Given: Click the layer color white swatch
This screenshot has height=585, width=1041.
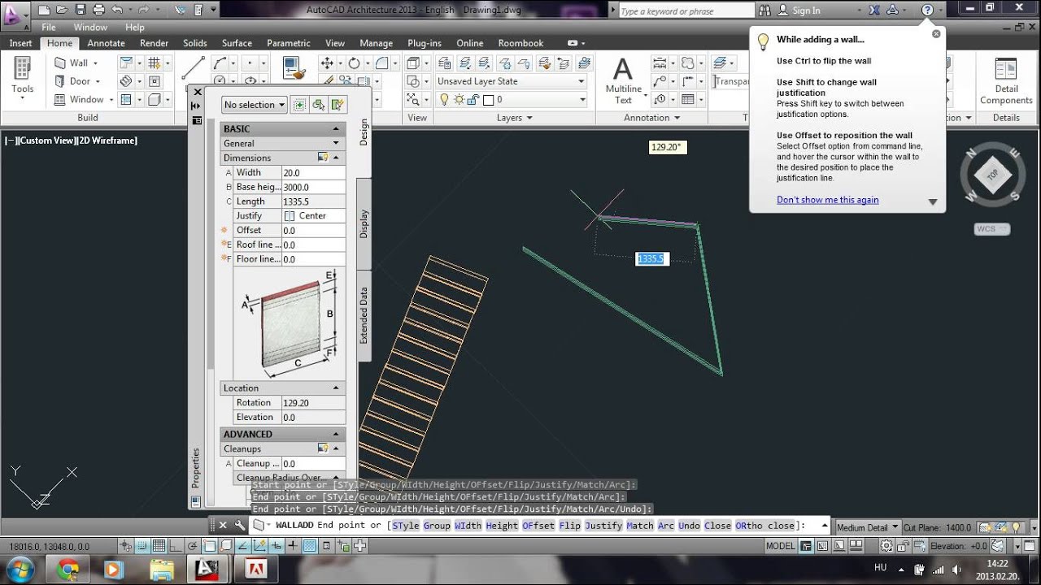Looking at the screenshot, I should tap(488, 100).
